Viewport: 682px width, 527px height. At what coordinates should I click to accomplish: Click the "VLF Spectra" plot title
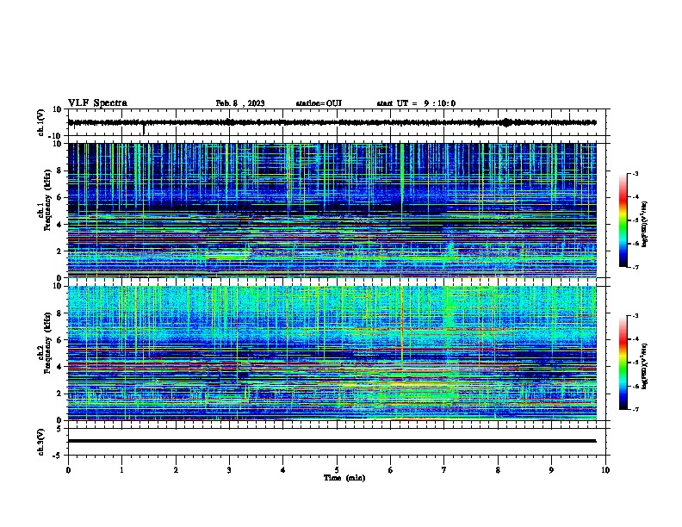[98, 103]
